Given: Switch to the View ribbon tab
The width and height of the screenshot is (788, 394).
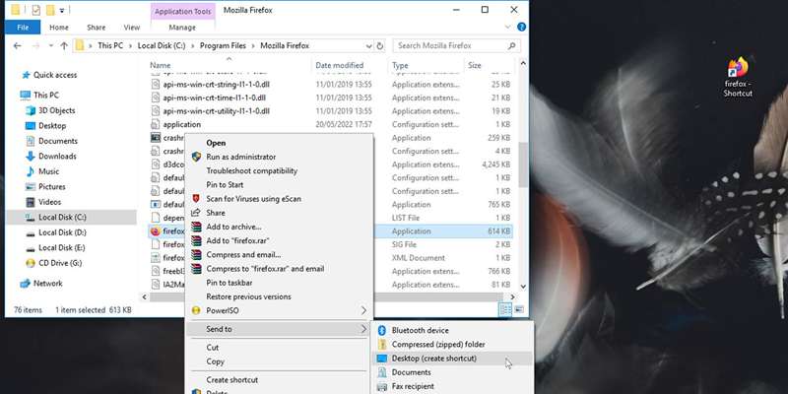Looking at the screenshot, I should pos(132,28).
